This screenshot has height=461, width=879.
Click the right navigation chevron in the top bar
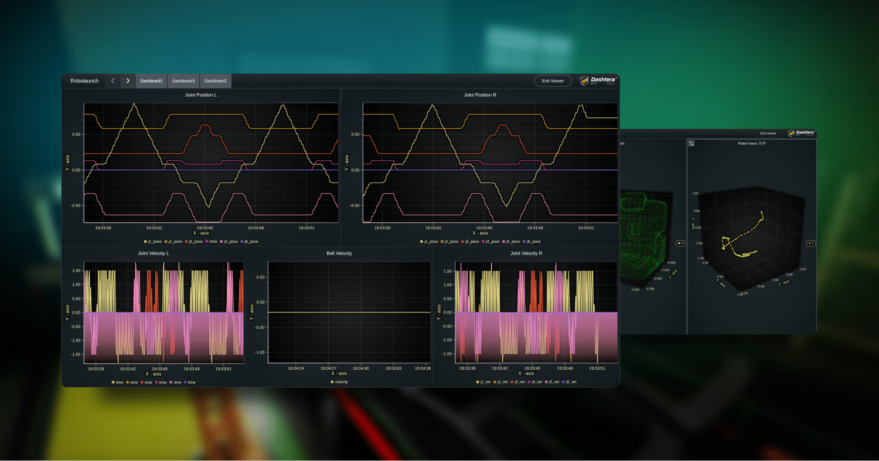(x=127, y=81)
